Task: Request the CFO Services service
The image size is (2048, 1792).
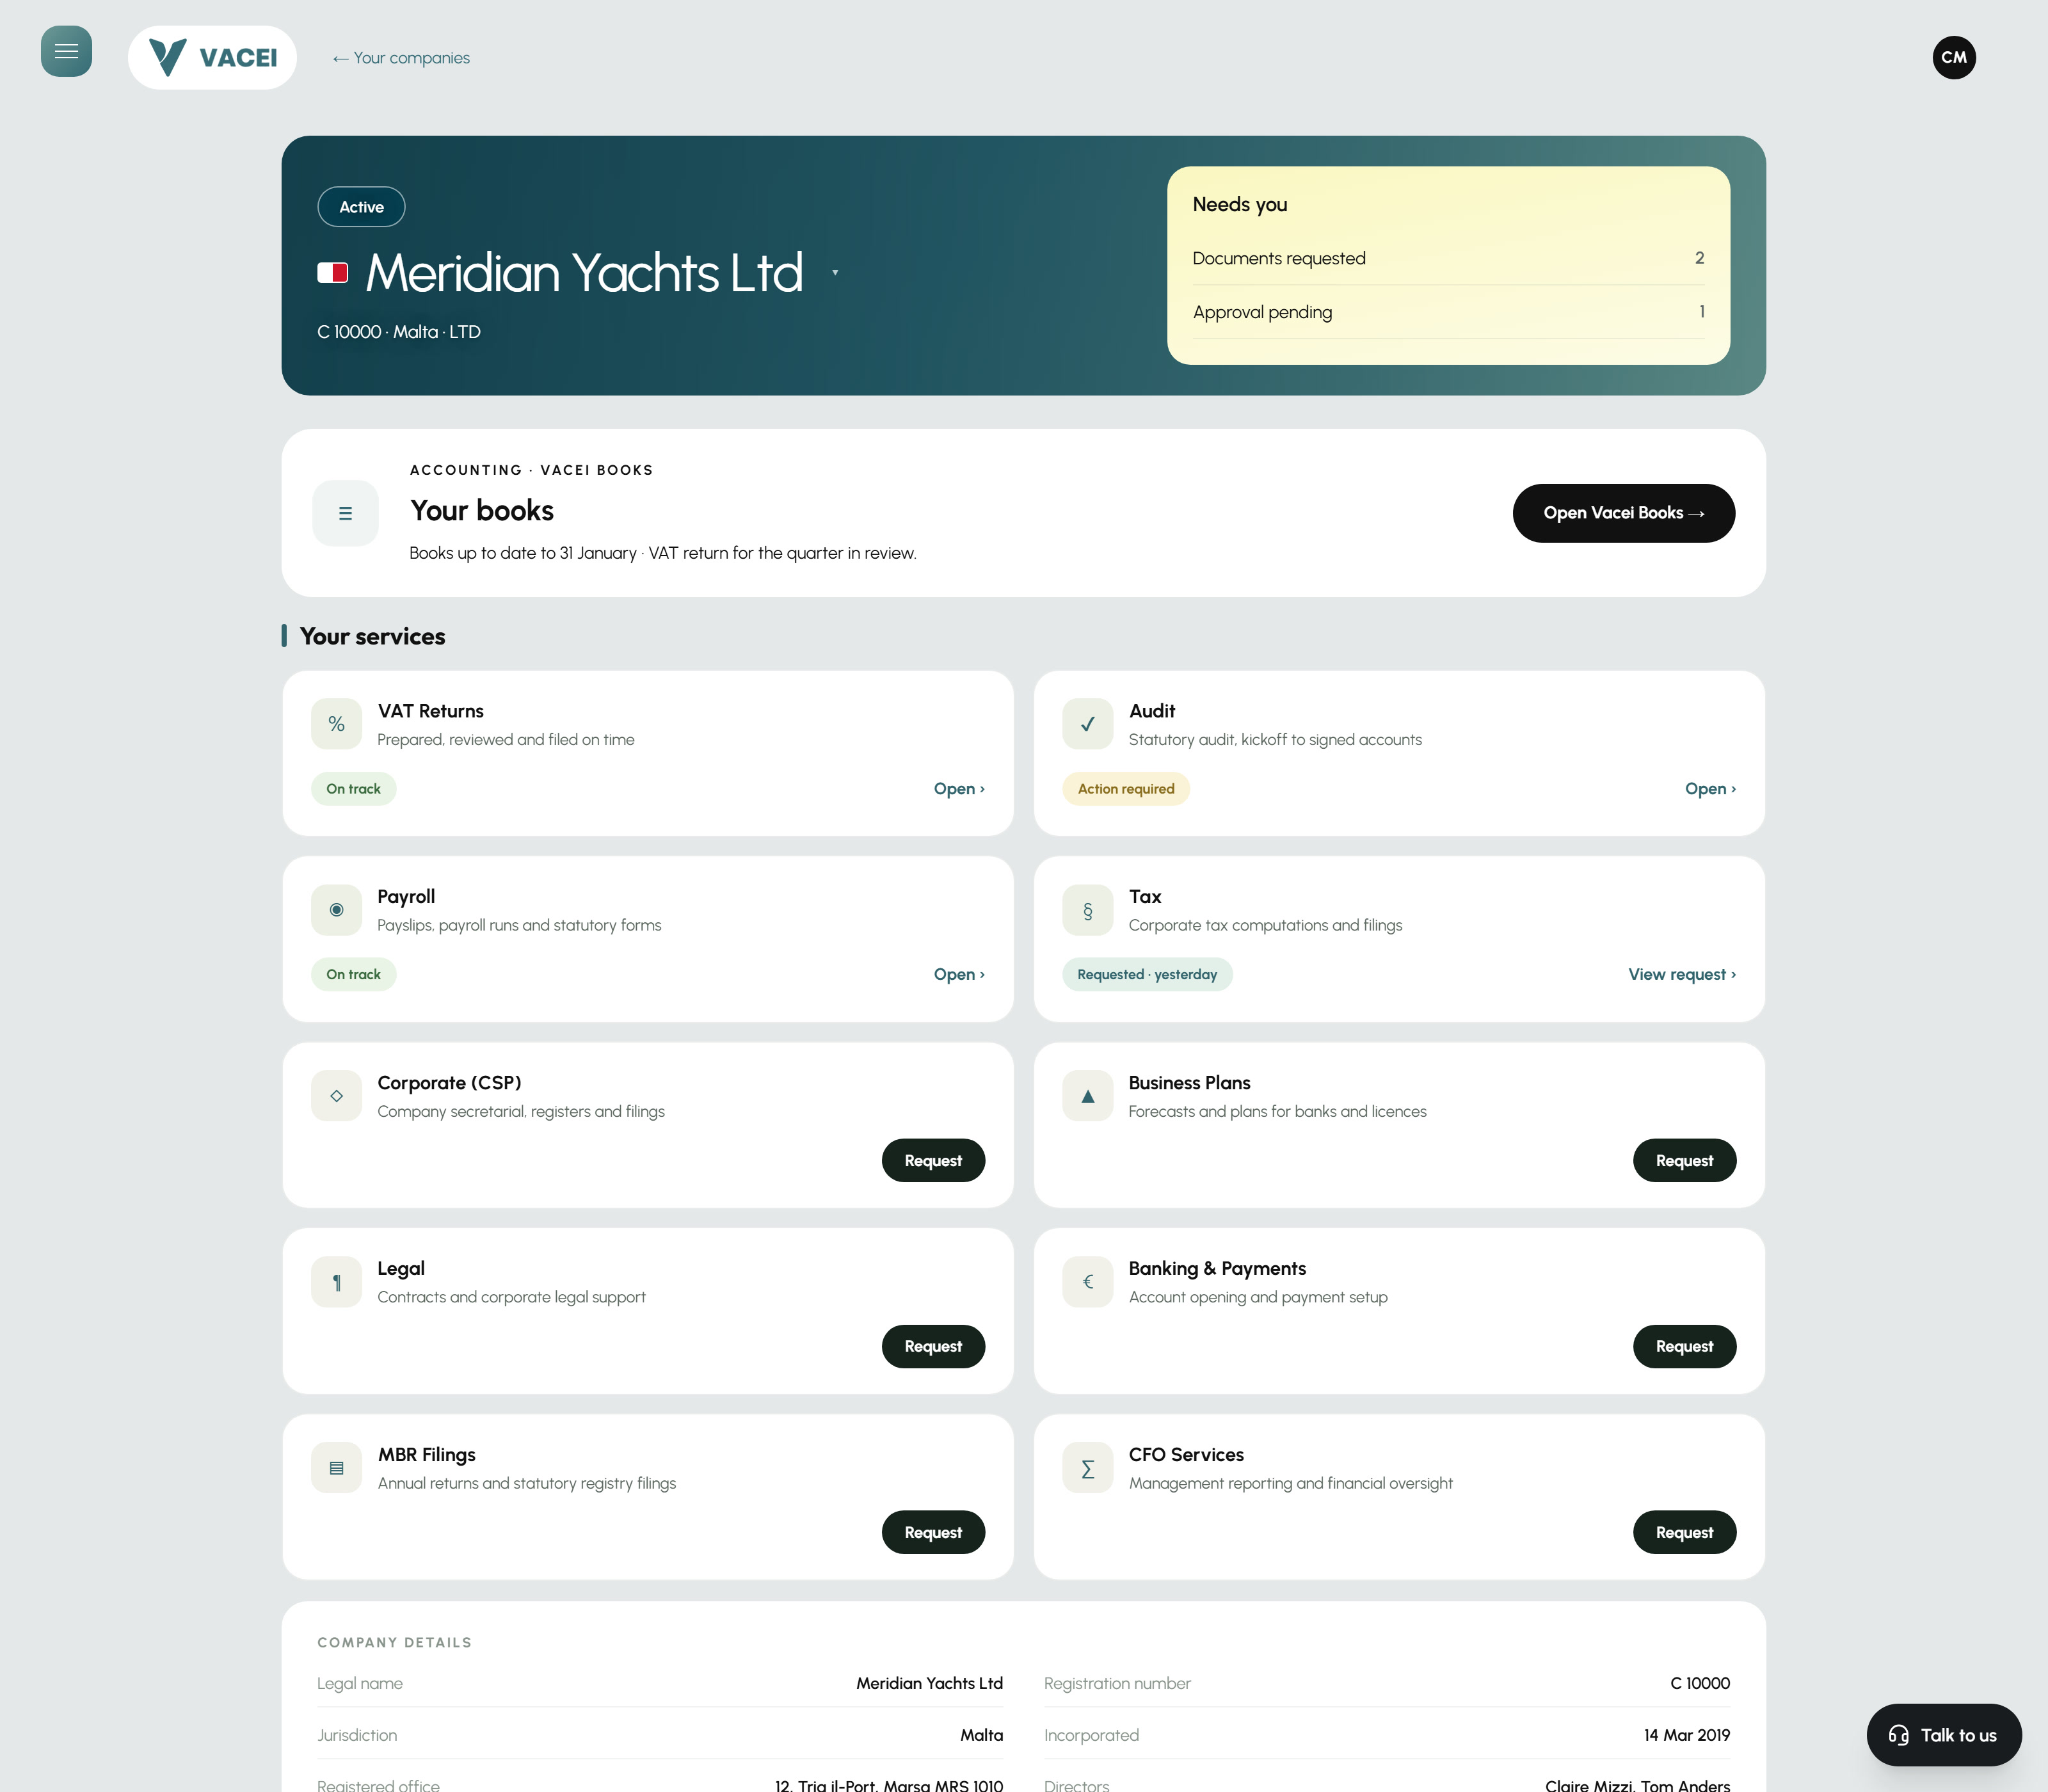Action: 1684,1532
